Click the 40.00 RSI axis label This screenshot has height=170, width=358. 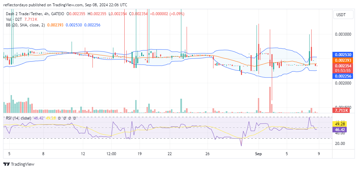tap(340, 133)
